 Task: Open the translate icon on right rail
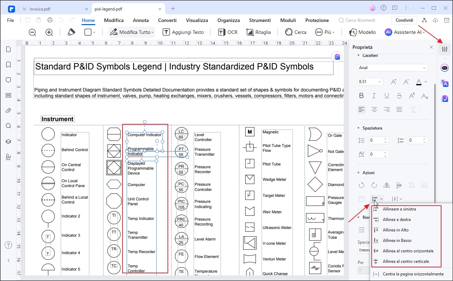[x=445, y=83]
